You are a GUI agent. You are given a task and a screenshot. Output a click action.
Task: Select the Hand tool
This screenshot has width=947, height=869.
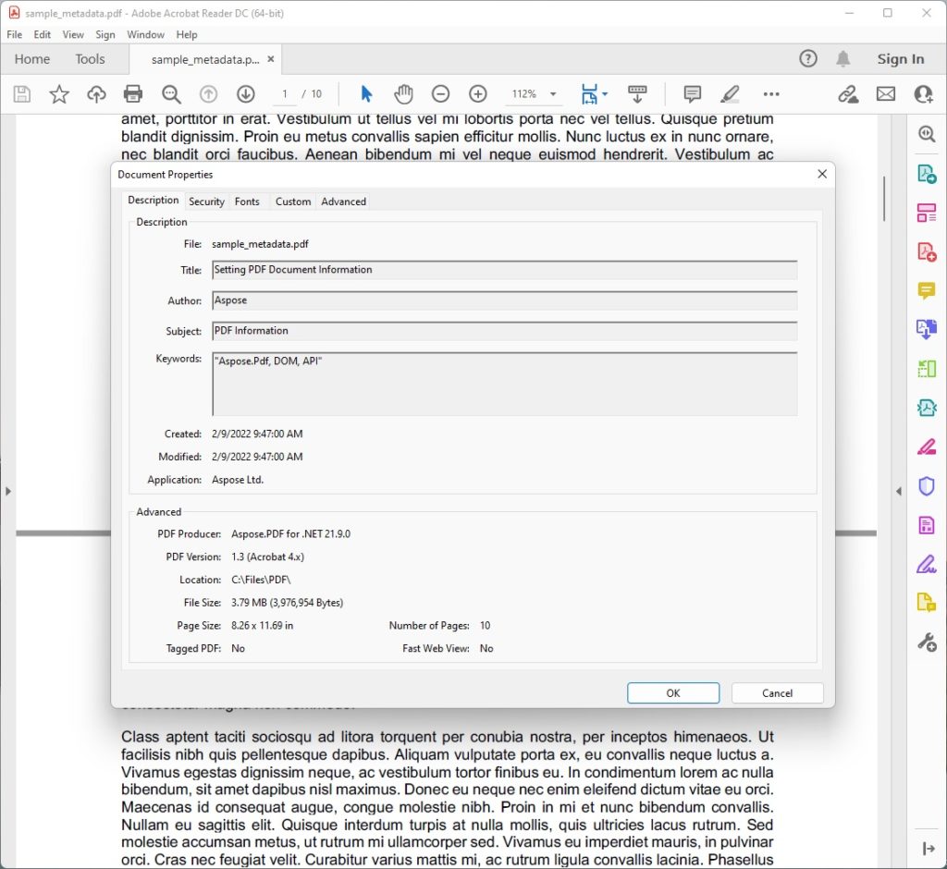(404, 93)
